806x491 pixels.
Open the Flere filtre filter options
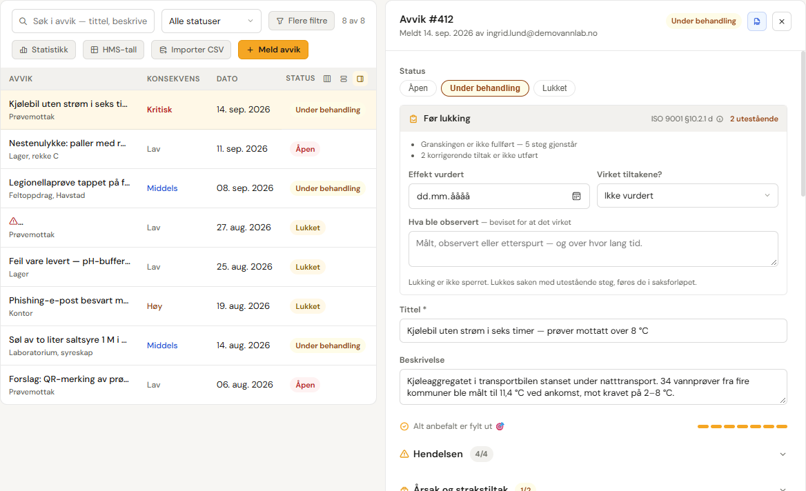pos(302,21)
